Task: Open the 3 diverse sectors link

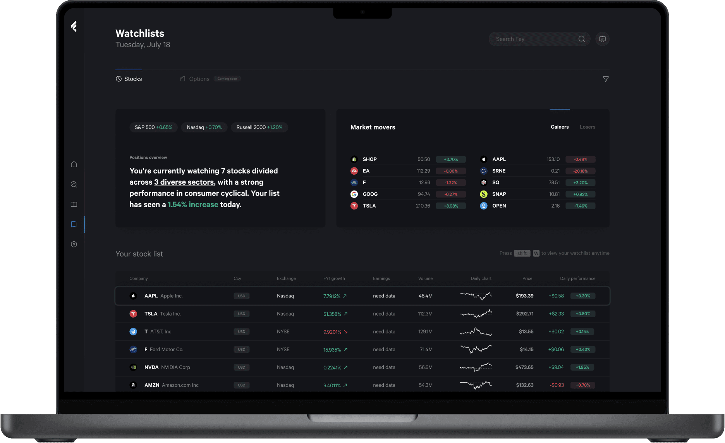Action: click(184, 182)
